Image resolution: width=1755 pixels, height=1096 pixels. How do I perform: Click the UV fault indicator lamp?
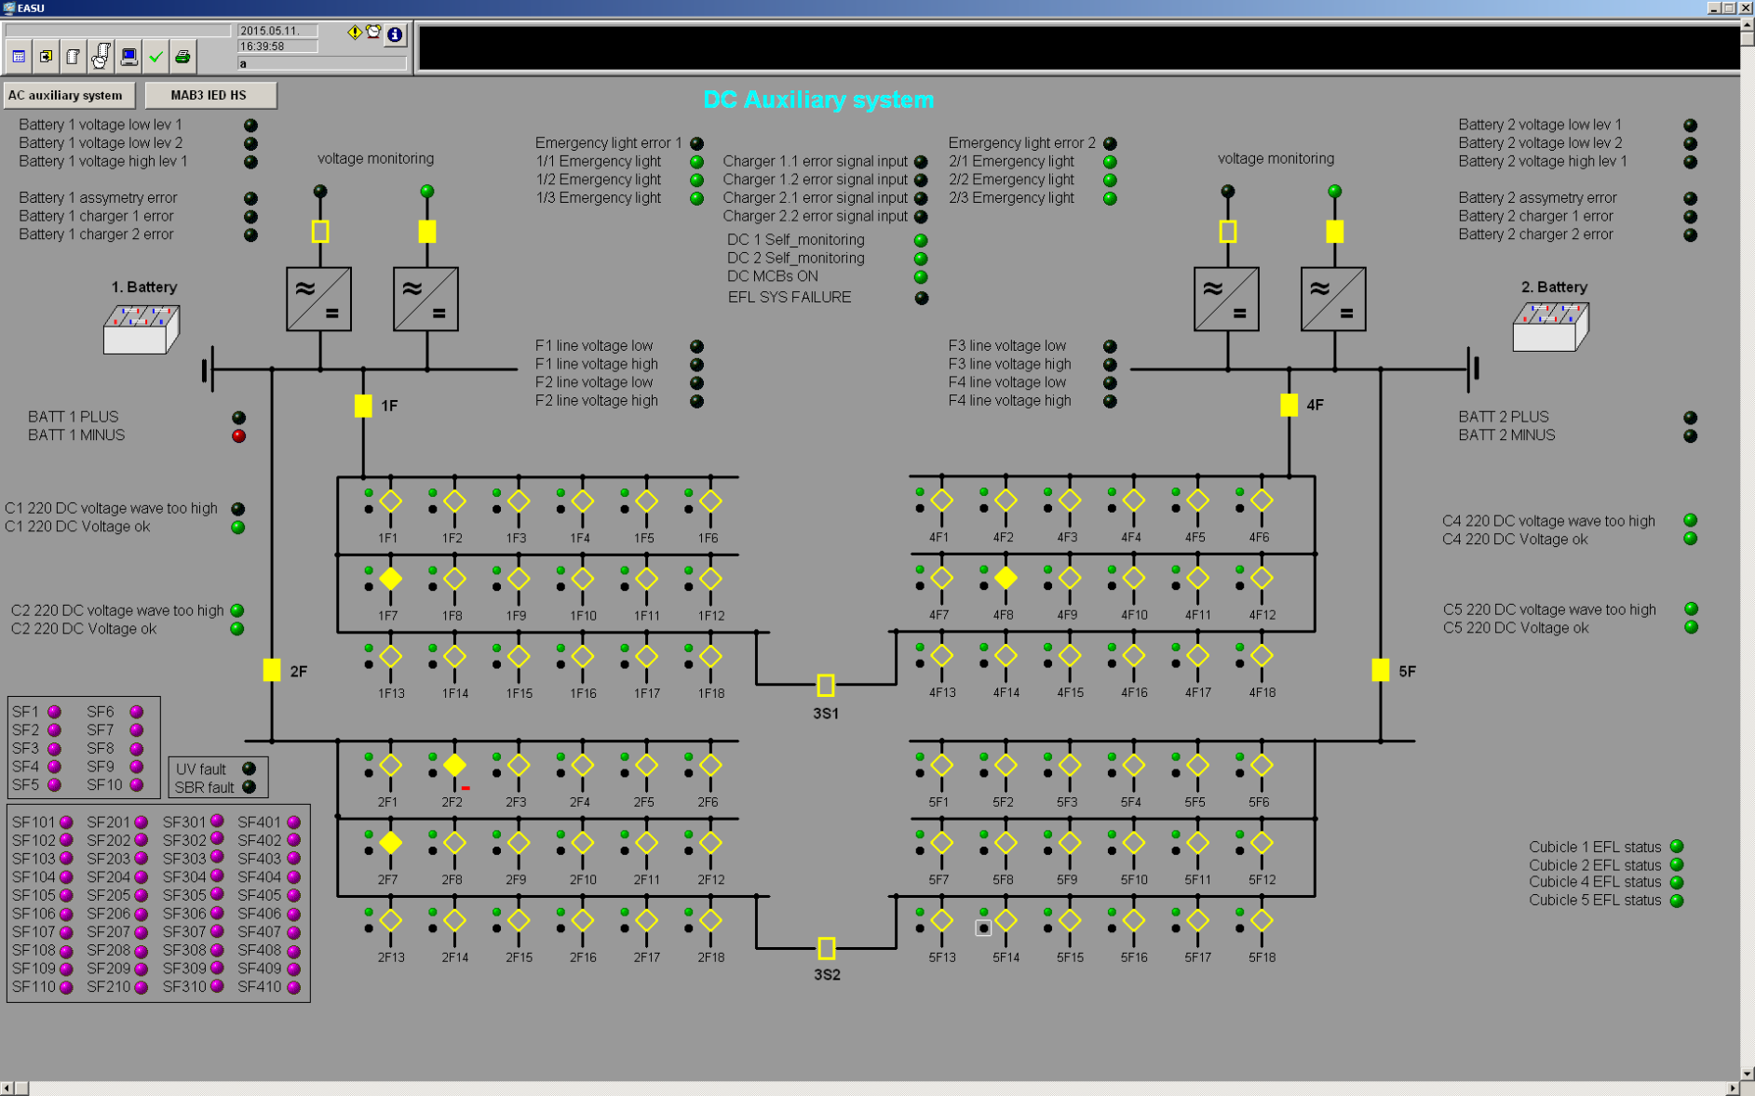(x=249, y=769)
